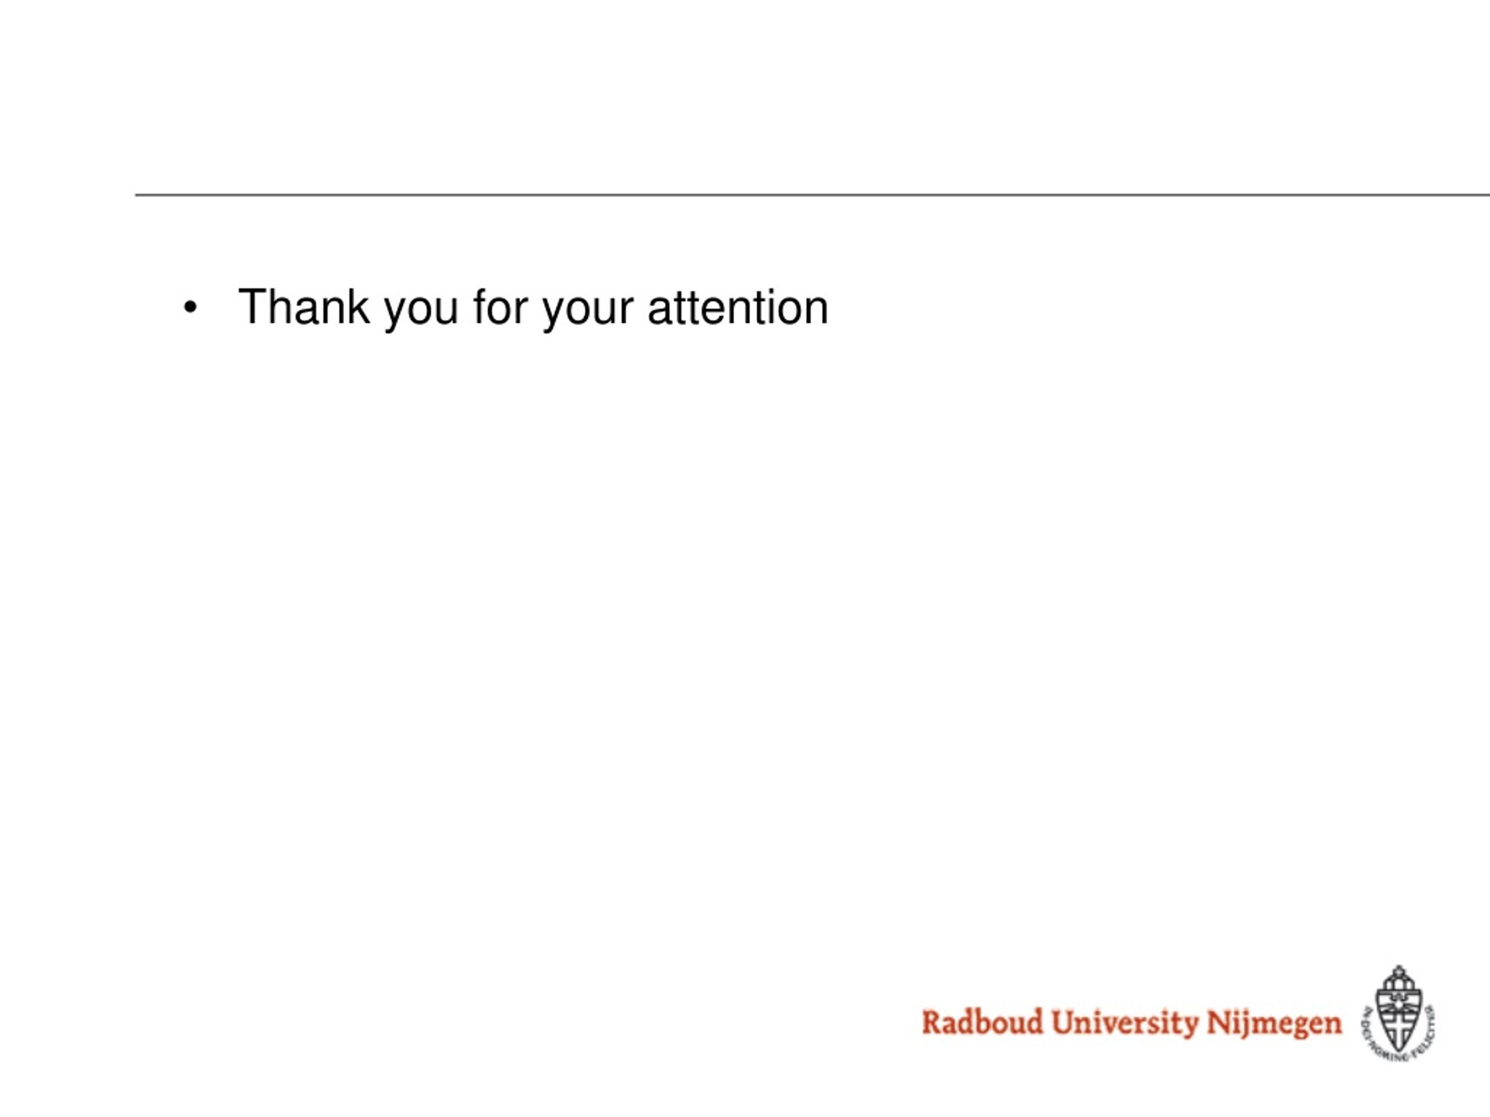
Task: Click the word 'attention' on the slide
Action: (x=737, y=308)
